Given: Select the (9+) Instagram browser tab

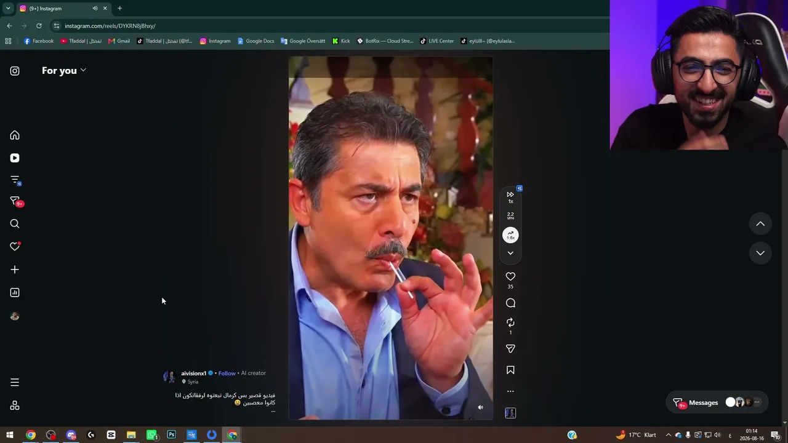Looking at the screenshot, I should (x=63, y=9).
